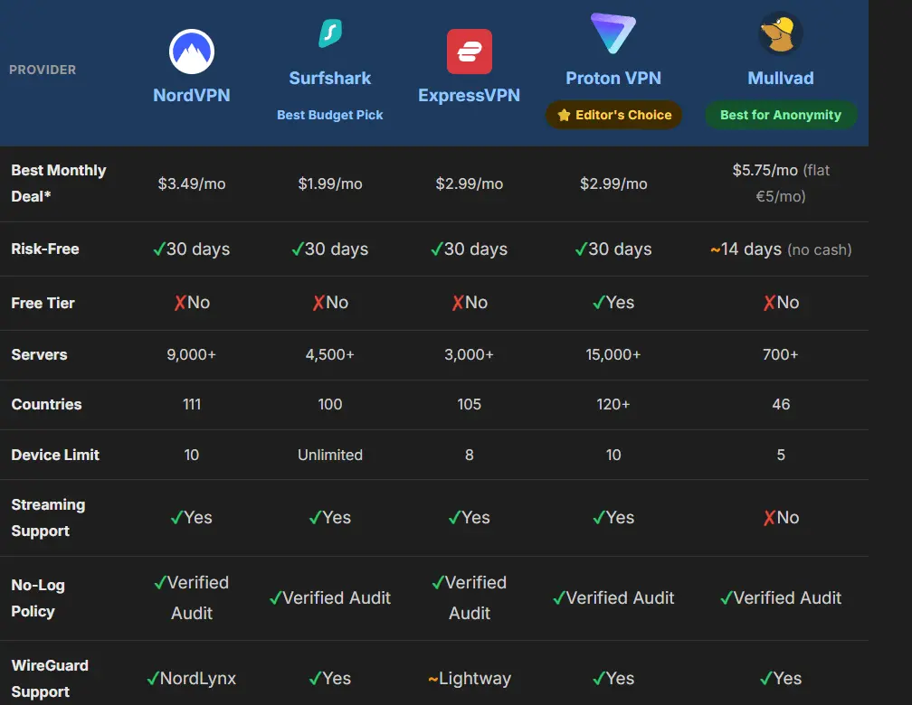Click the Servers row label
Screen dimensions: 912x705
39,354
